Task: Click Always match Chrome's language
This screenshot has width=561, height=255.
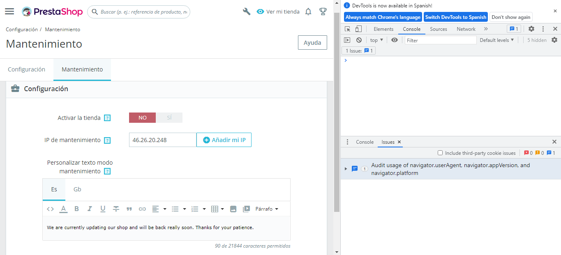Action: click(x=383, y=17)
